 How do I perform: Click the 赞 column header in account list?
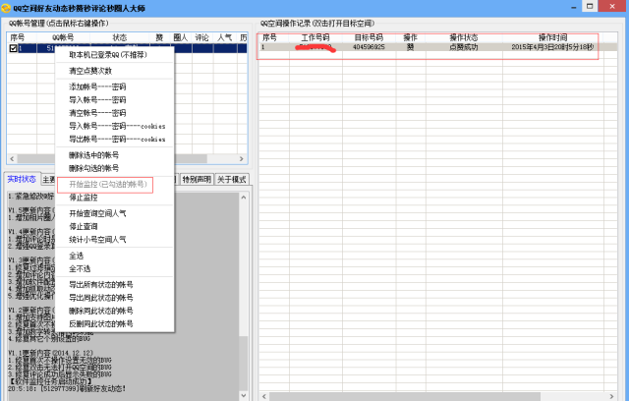(x=159, y=37)
